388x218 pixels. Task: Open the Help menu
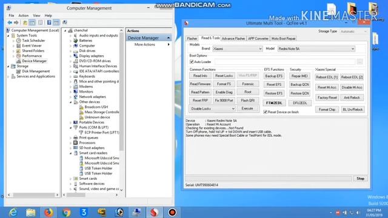pyautogui.click(x=48, y=15)
